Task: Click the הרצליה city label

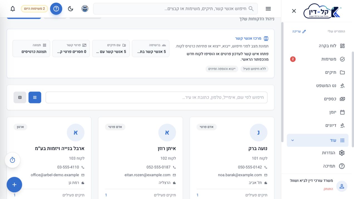Action: coord(165,183)
